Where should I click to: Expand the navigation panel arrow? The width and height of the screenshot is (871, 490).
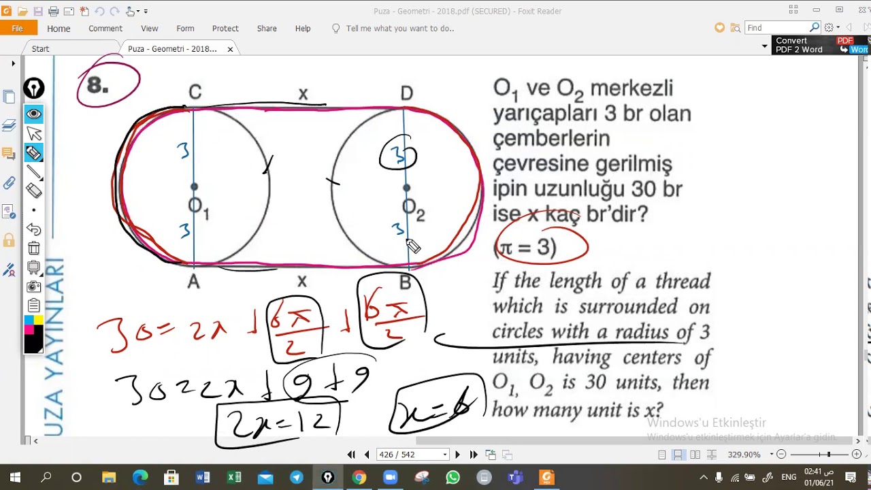pyautogui.click(x=13, y=64)
